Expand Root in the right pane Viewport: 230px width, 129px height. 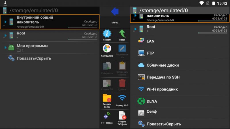(x=135, y=29)
